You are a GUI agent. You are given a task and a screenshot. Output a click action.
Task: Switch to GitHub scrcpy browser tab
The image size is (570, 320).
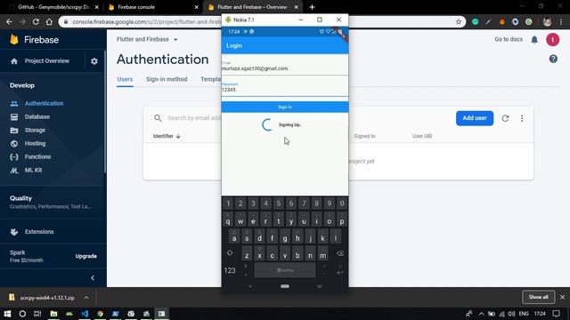54,7
